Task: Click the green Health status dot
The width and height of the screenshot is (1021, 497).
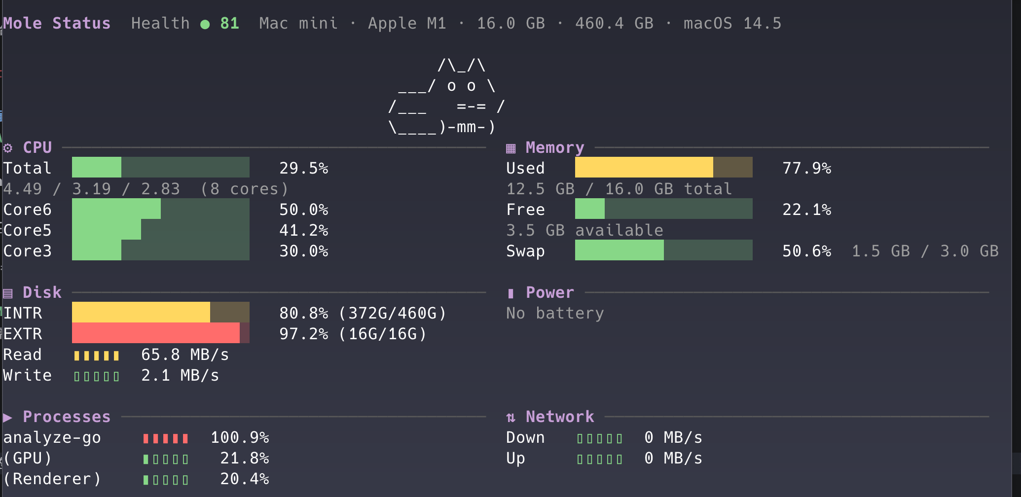Action: click(x=205, y=24)
